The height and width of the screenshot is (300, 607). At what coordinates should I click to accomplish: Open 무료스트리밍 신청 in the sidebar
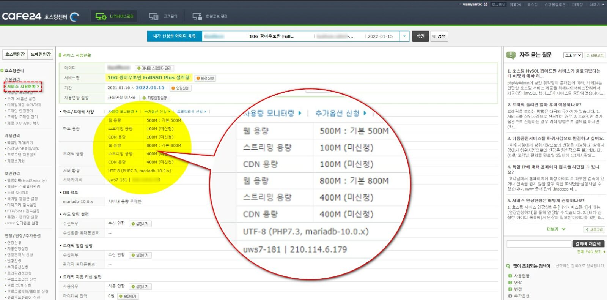tap(22, 279)
